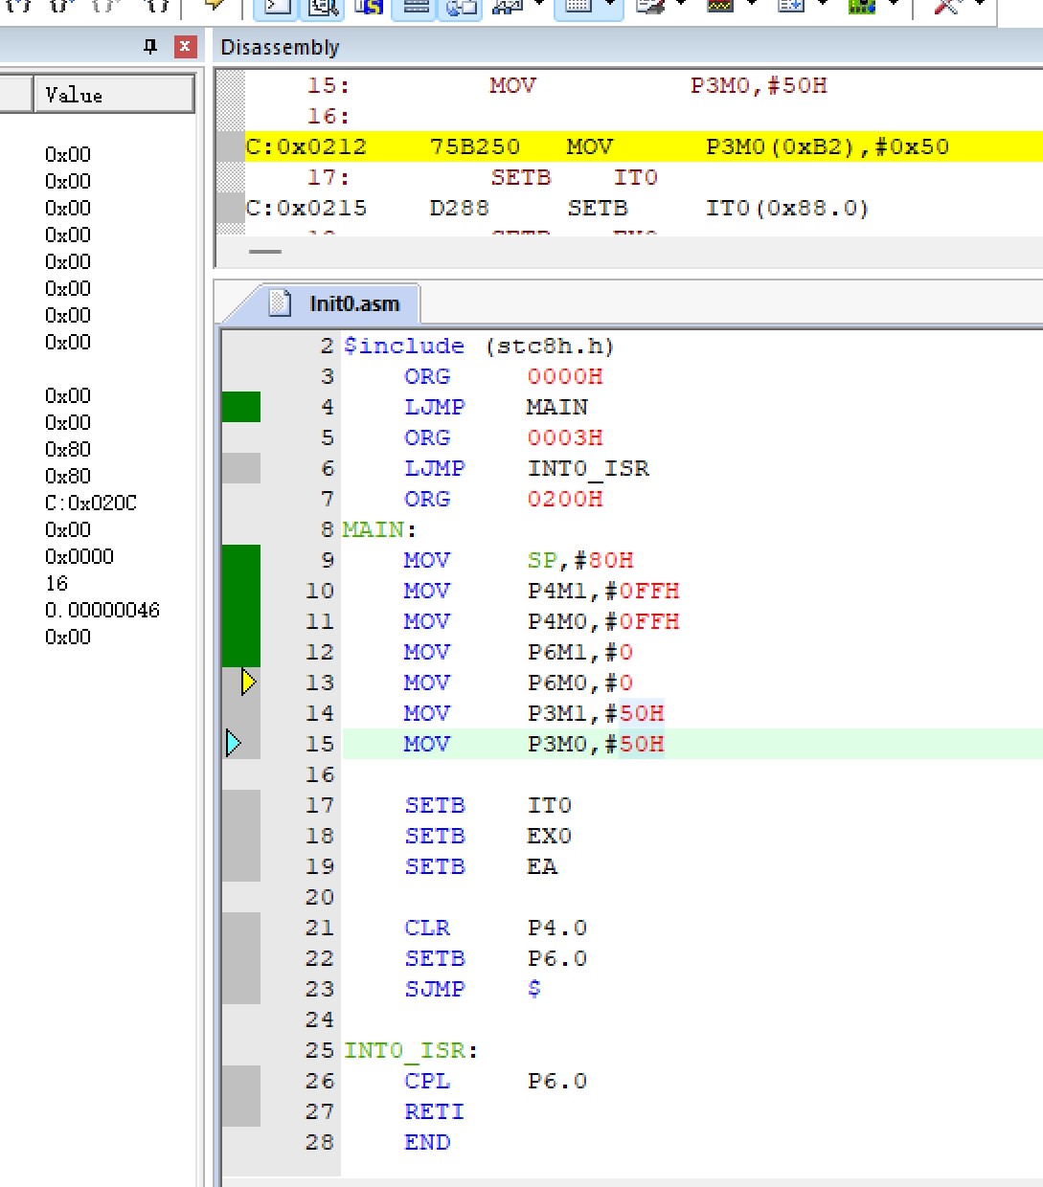Click P4.0 operand on line 21

(x=557, y=928)
